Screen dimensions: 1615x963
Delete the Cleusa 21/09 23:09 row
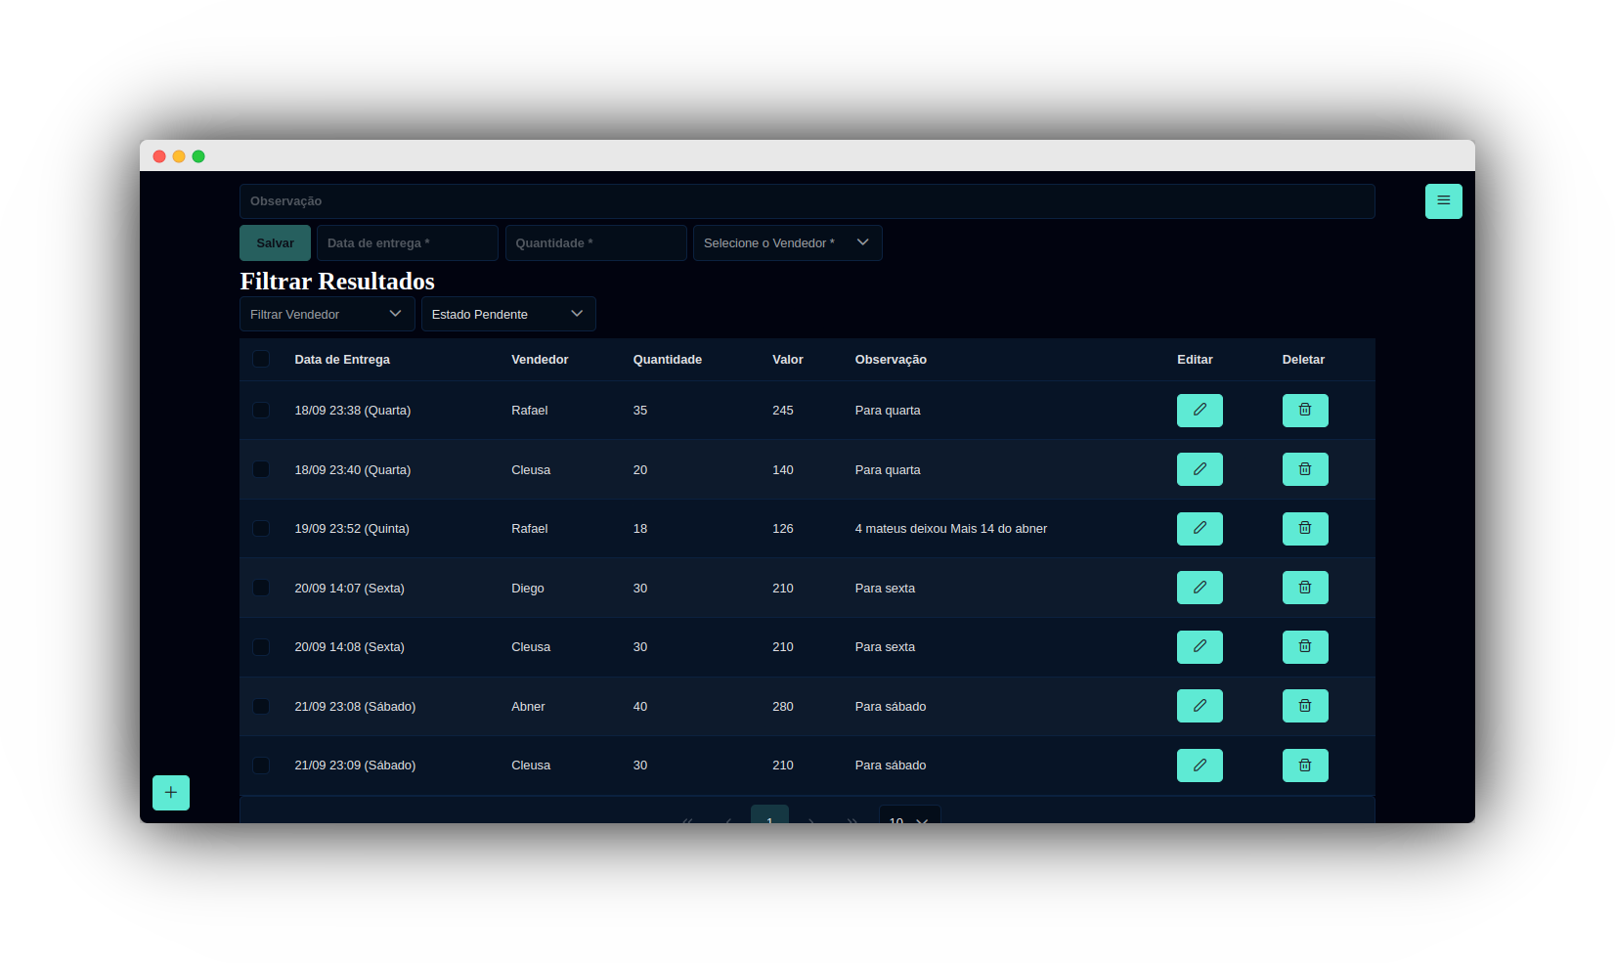point(1305,766)
